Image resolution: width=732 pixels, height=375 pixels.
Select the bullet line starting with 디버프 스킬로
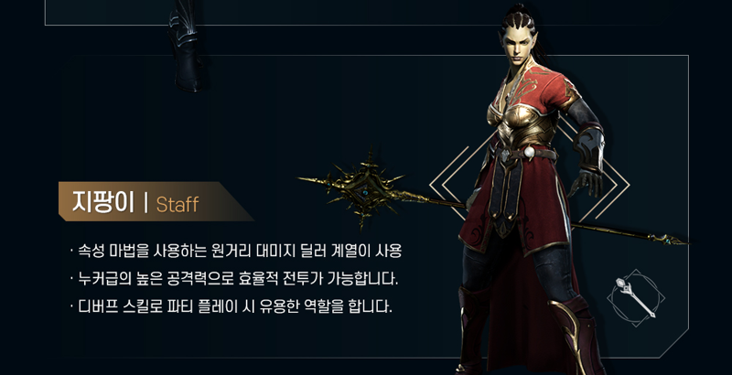[231, 307]
